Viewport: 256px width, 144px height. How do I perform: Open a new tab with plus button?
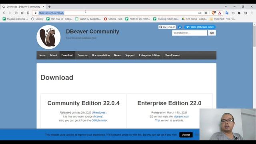[50, 7]
